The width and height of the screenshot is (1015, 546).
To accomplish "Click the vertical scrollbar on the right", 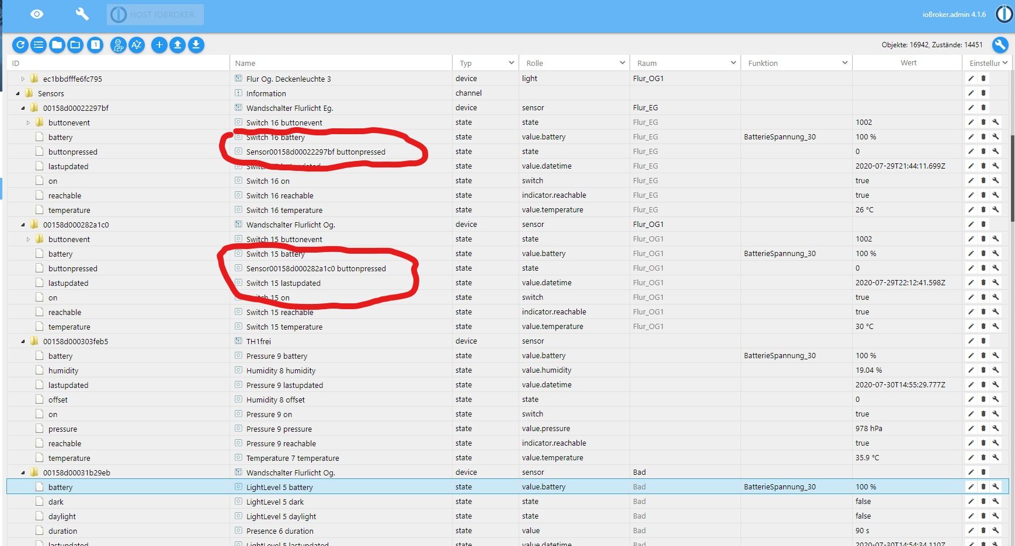I will (1013, 178).
